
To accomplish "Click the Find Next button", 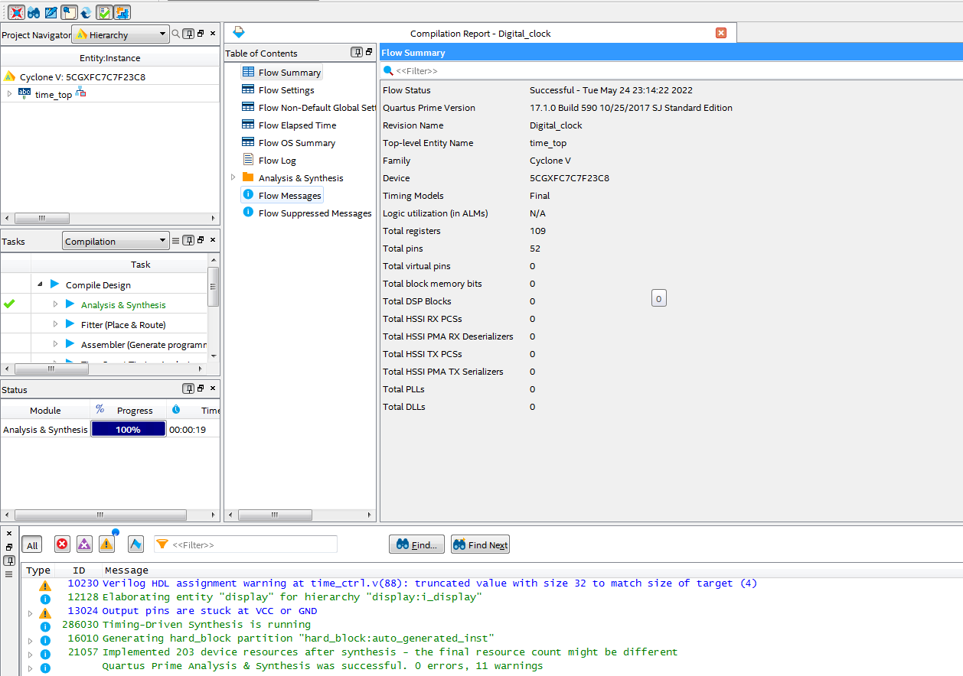I will pos(480,544).
